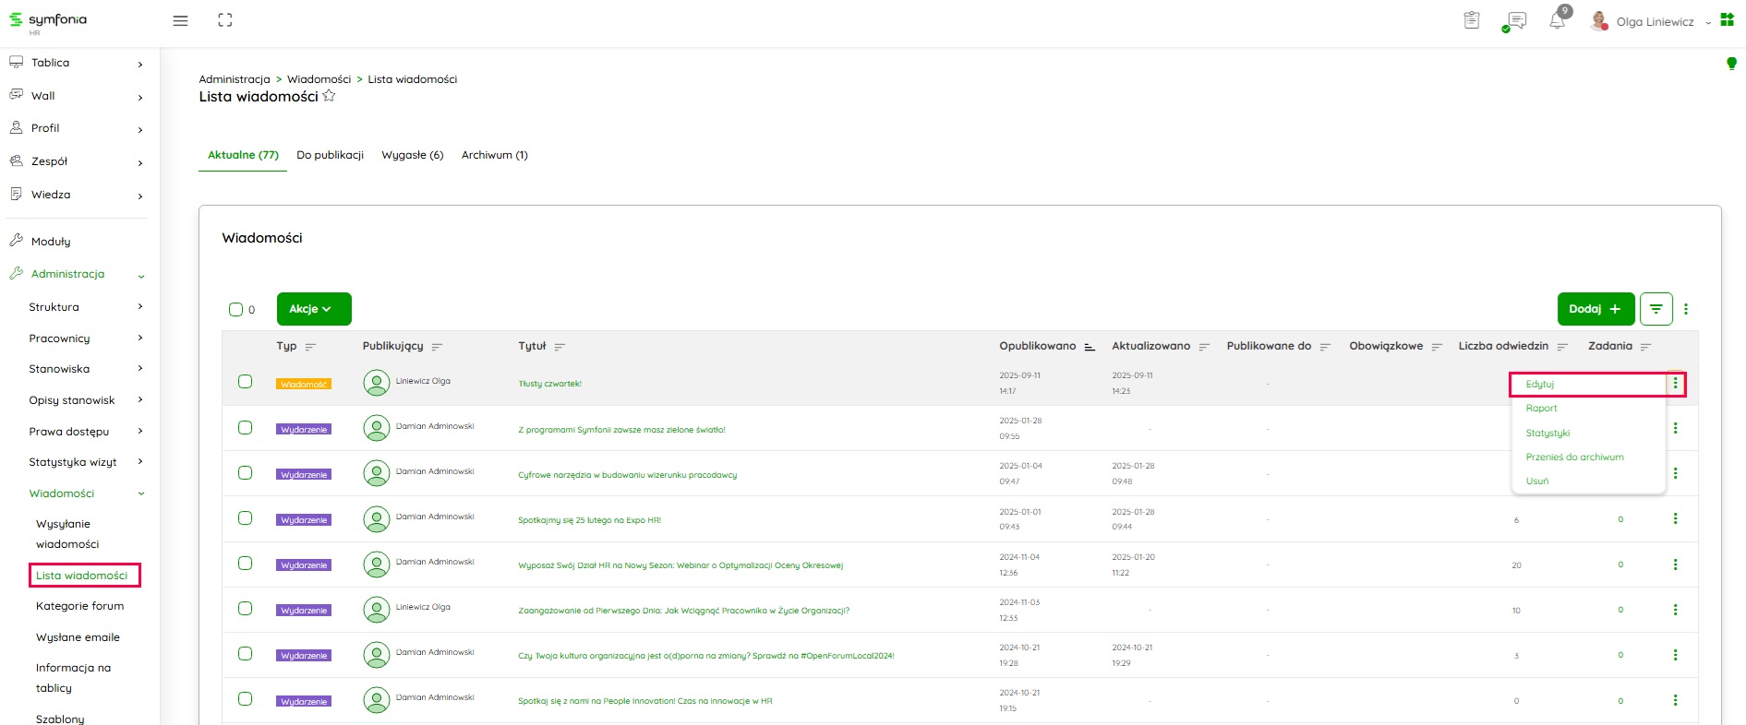Click the green lightbulb hint icon

[1731, 64]
